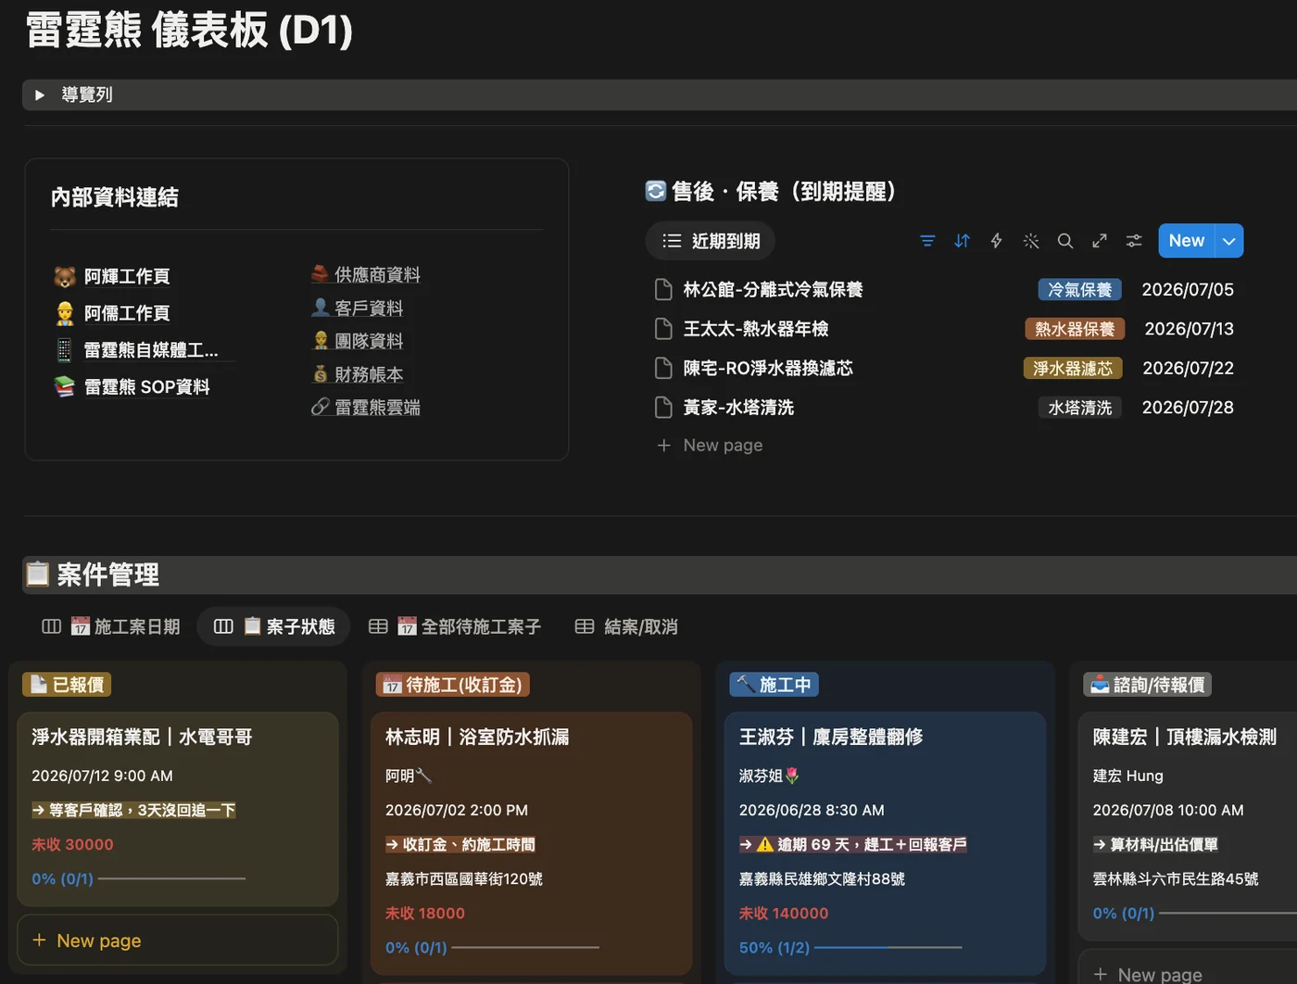The width and height of the screenshot is (1297, 984).
Task: Click the blue New button
Action: [x=1187, y=241]
